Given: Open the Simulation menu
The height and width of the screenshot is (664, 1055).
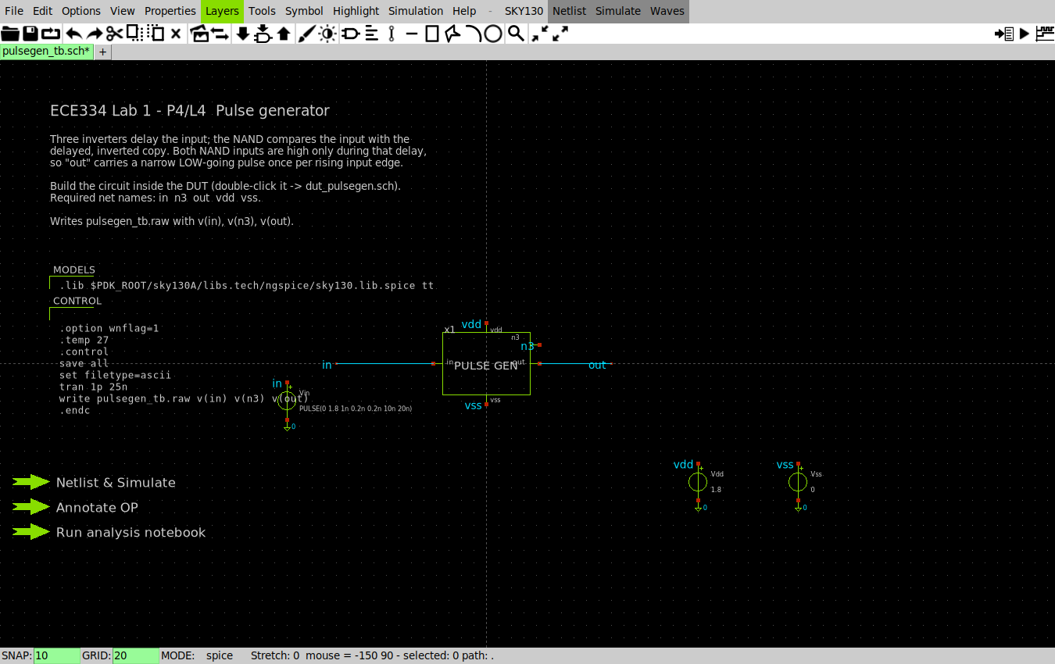Looking at the screenshot, I should (x=416, y=11).
